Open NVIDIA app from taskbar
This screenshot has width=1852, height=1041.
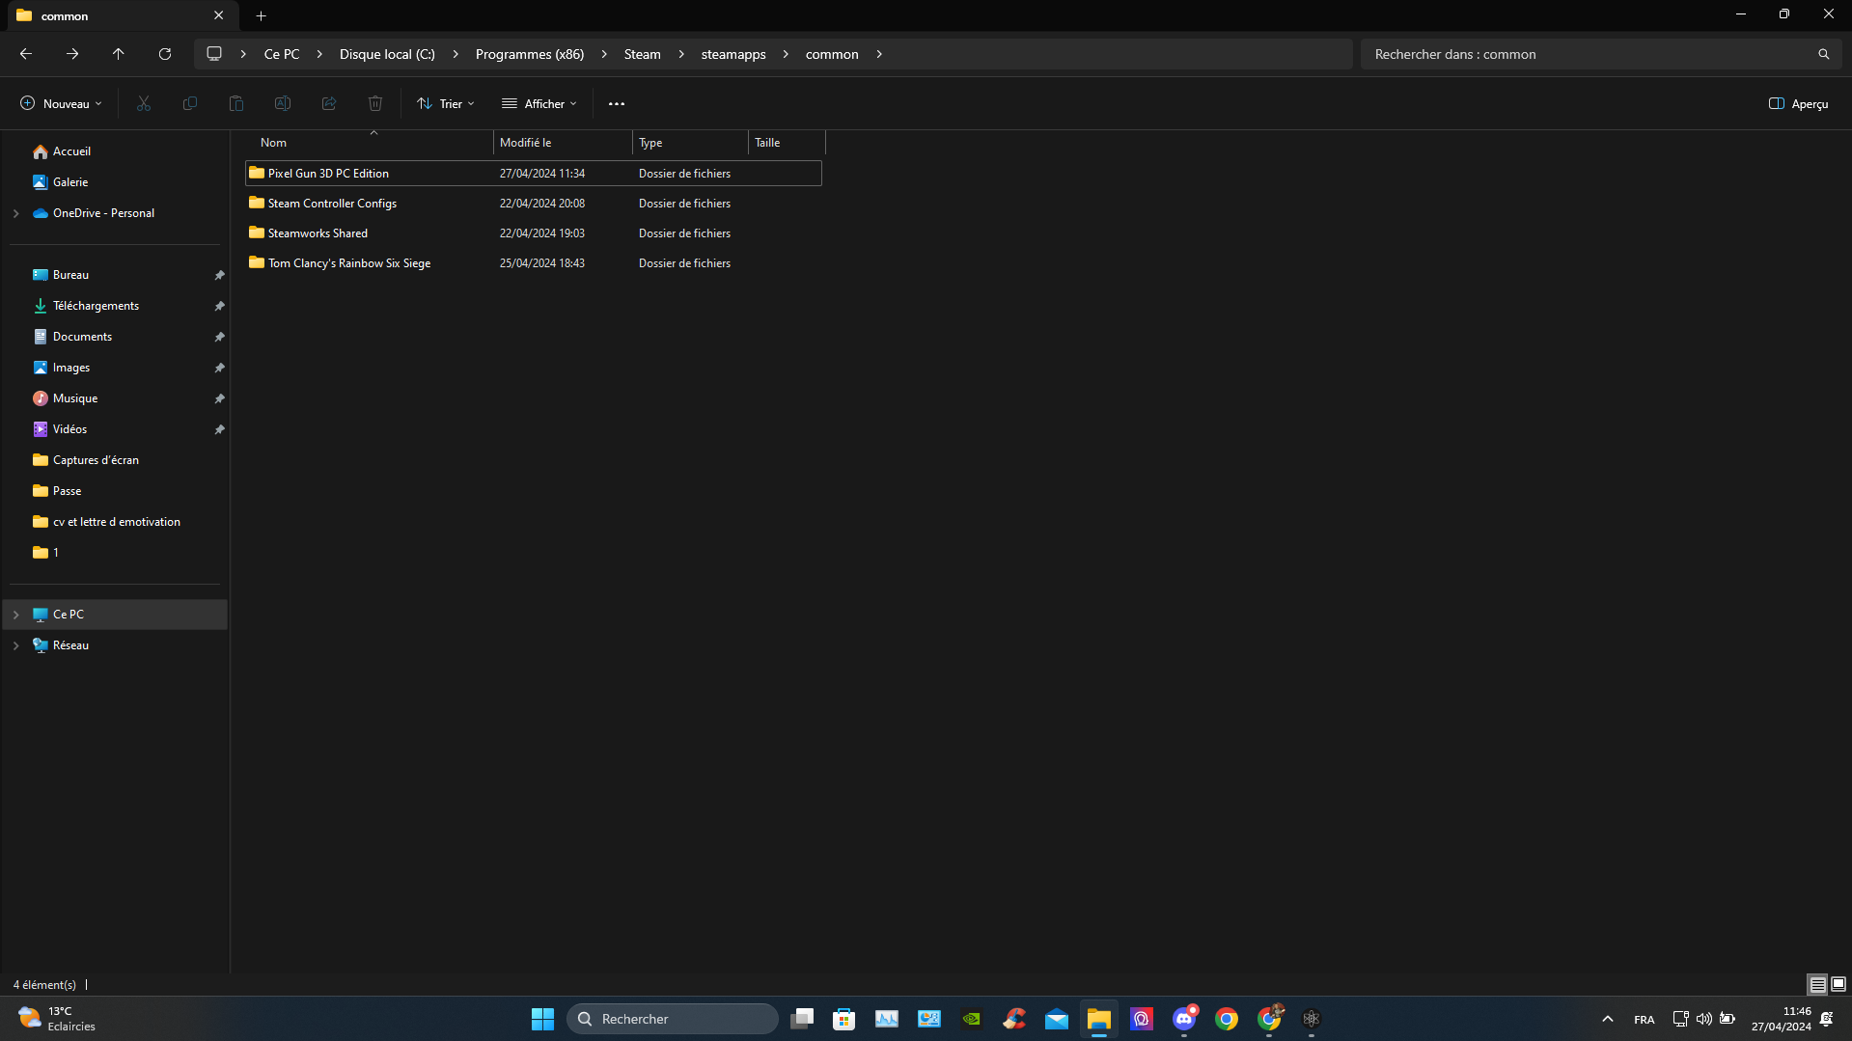[x=972, y=1019]
